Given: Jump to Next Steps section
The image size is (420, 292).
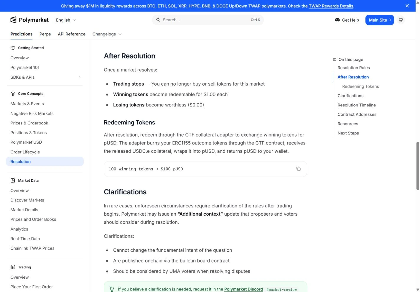Looking at the screenshot, I should click(348, 133).
